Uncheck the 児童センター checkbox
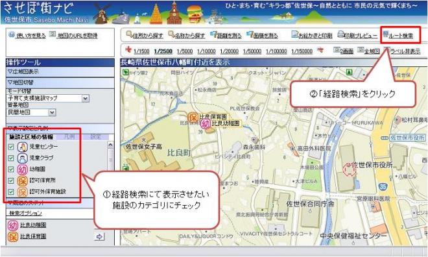 pyautogui.click(x=11, y=147)
